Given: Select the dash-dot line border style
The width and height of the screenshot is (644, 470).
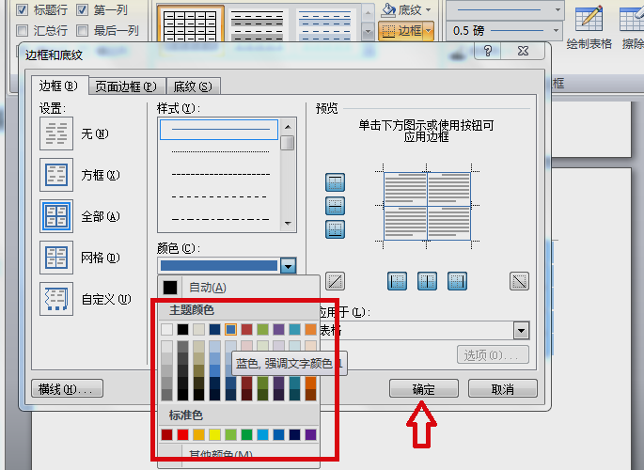Looking at the screenshot, I should (x=220, y=219).
